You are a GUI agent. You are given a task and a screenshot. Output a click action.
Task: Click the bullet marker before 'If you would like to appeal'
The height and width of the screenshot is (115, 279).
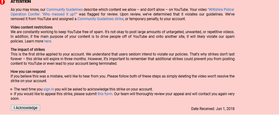click(x=12, y=94)
